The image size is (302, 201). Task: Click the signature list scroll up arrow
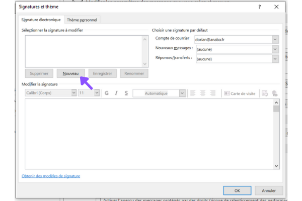point(145,39)
